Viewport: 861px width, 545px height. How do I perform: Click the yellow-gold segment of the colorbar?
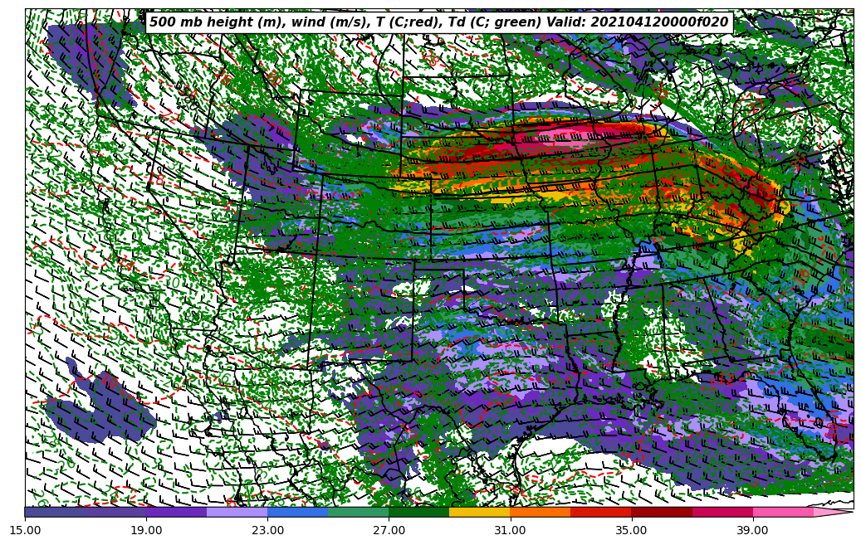click(479, 512)
